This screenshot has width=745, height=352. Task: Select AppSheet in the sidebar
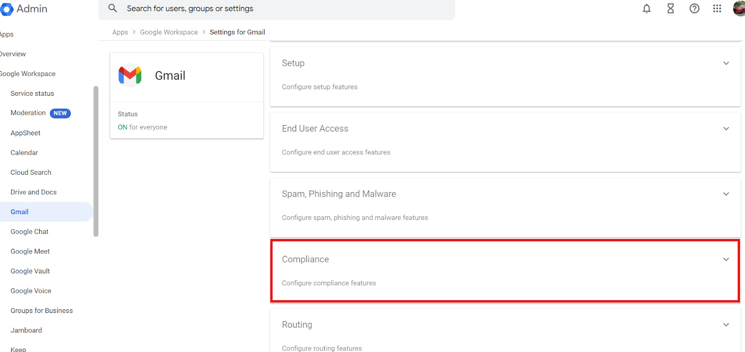click(x=25, y=133)
